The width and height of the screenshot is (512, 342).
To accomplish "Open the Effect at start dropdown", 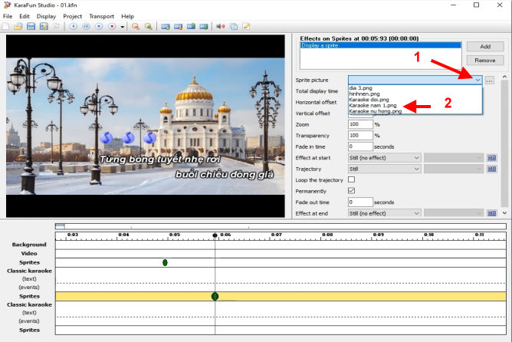I will point(385,158).
